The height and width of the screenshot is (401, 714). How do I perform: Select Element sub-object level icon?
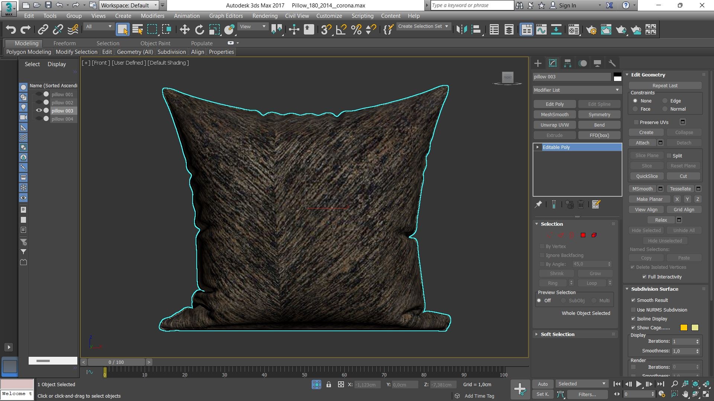594,235
